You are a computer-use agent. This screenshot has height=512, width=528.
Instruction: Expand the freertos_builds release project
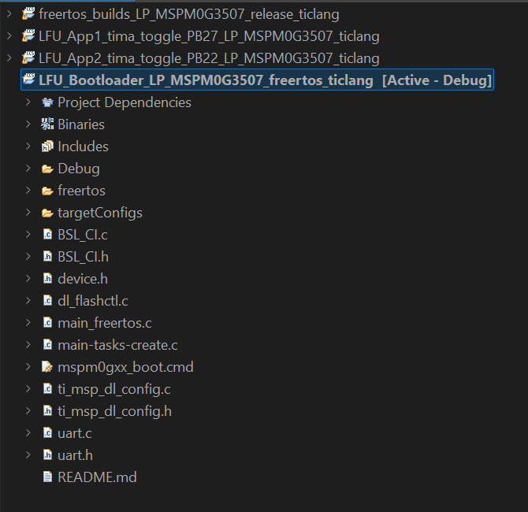(x=9, y=14)
